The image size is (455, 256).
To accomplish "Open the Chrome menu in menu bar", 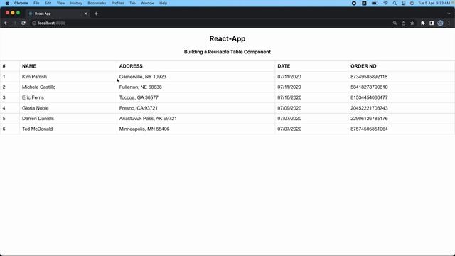I will [21, 3].
